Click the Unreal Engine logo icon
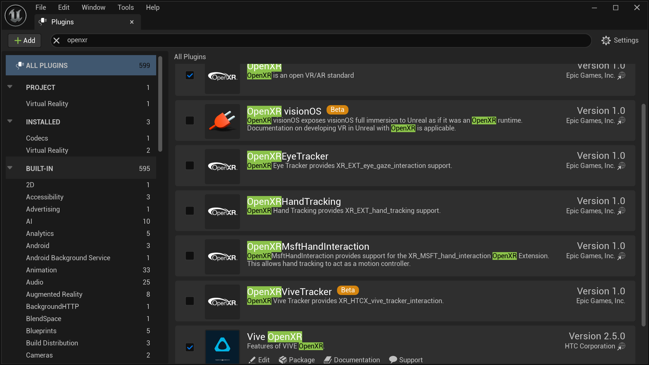This screenshot has height=365, width=649. [x=16, y=16]
